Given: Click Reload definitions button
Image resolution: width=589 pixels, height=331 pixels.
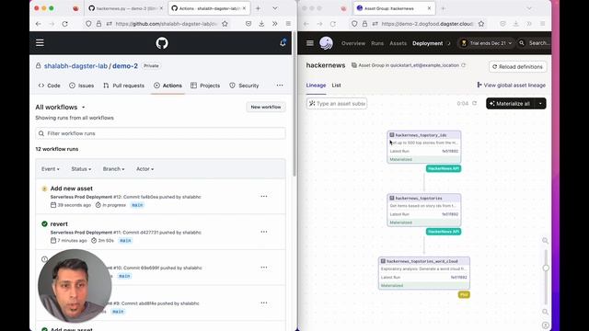Looking at the screenshot, I should (517, 67).
